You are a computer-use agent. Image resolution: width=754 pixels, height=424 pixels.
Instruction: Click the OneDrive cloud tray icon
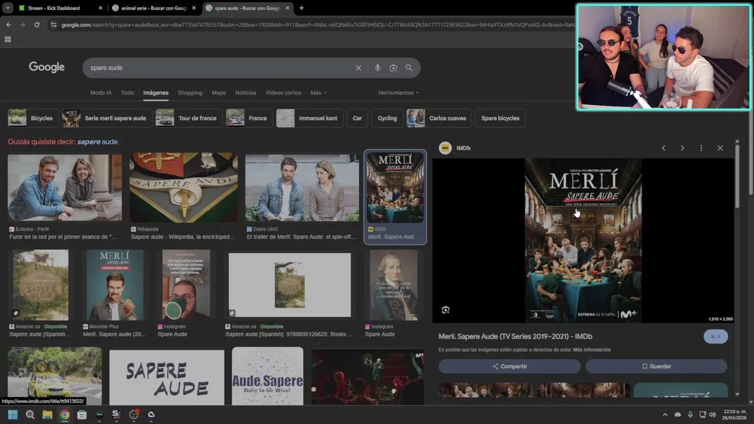pyautogui.click(x=677, y=415)
